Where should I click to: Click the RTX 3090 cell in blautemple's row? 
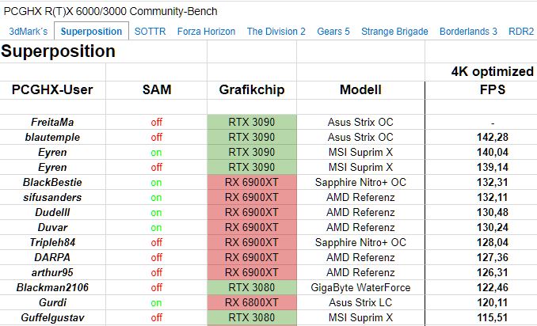click(x=252, y=137)
